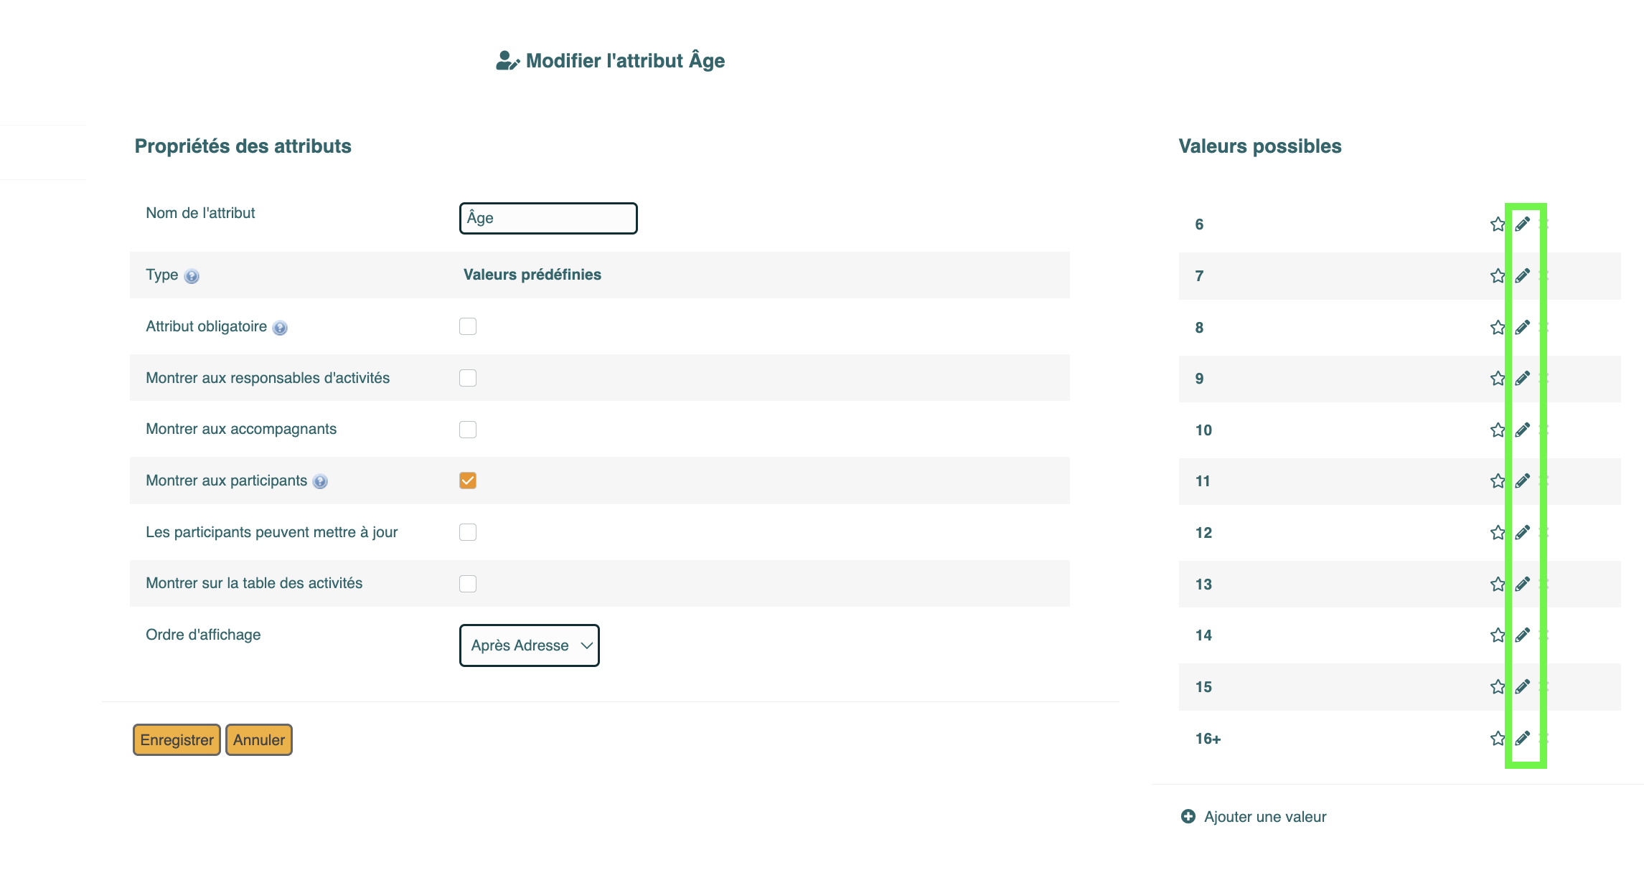This screenshot has width=1644, height=880.
Task: Enable the Attribut obligatoire checkbox
Action: (468, 326)
